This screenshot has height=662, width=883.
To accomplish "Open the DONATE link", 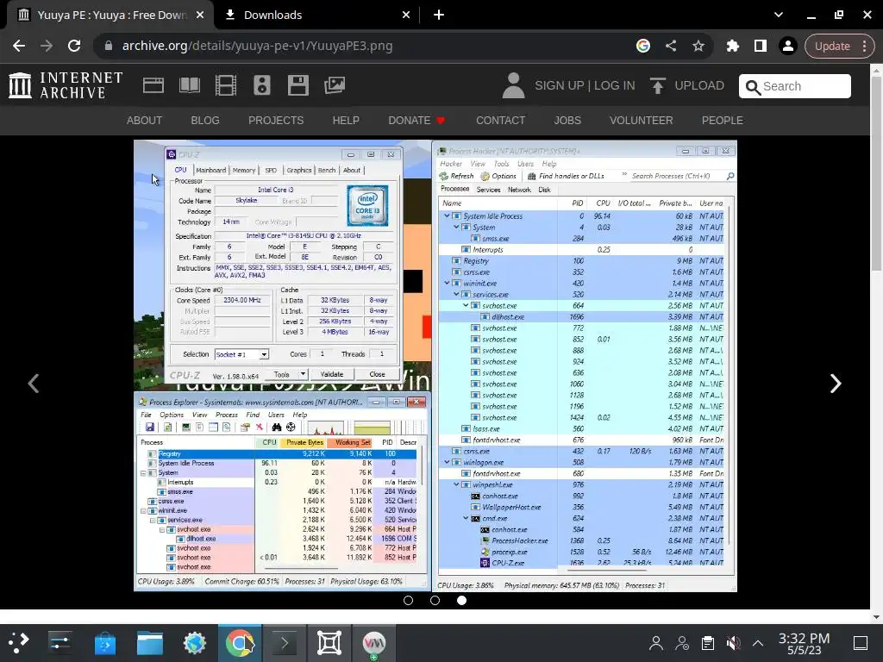I will (416, 121).
